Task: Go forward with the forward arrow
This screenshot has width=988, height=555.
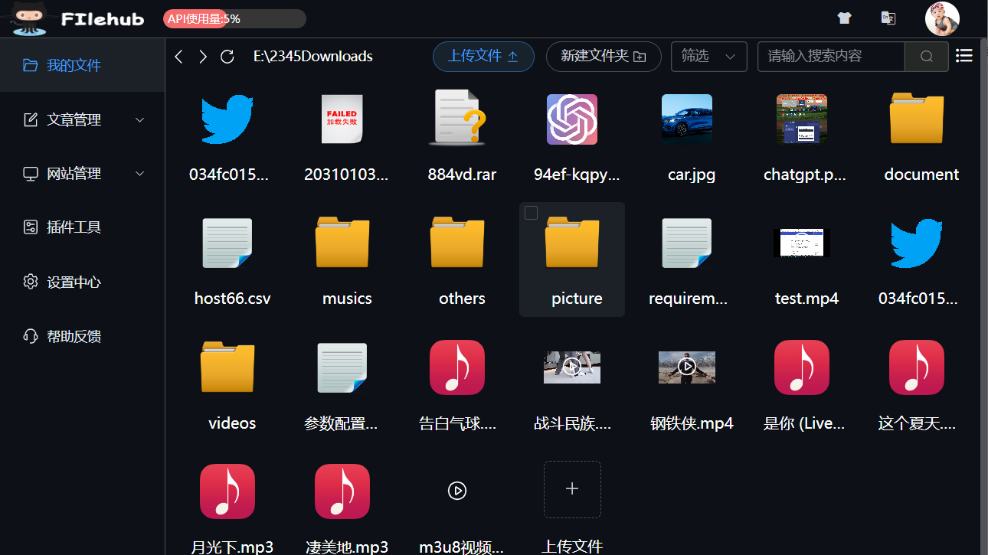Action: click(202, 56)
